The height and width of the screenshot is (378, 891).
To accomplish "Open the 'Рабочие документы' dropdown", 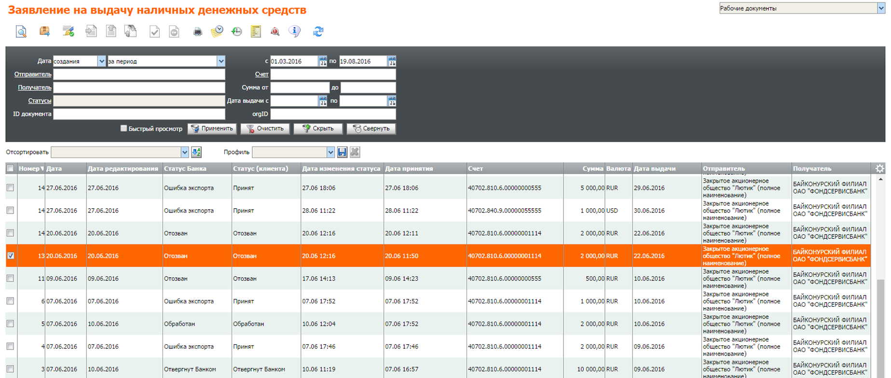I will coord(881,8).
